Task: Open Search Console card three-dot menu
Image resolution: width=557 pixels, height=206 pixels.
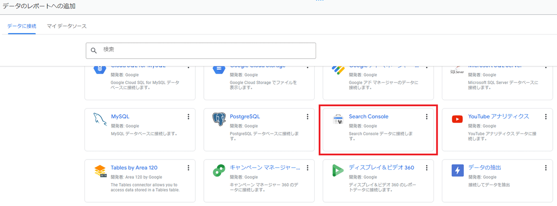Action: click(x=427, y=116)
